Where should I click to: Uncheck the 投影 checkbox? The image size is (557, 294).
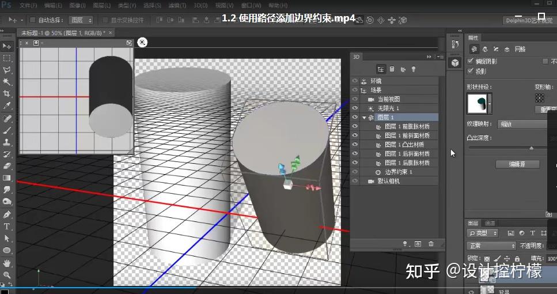[471, 71]
